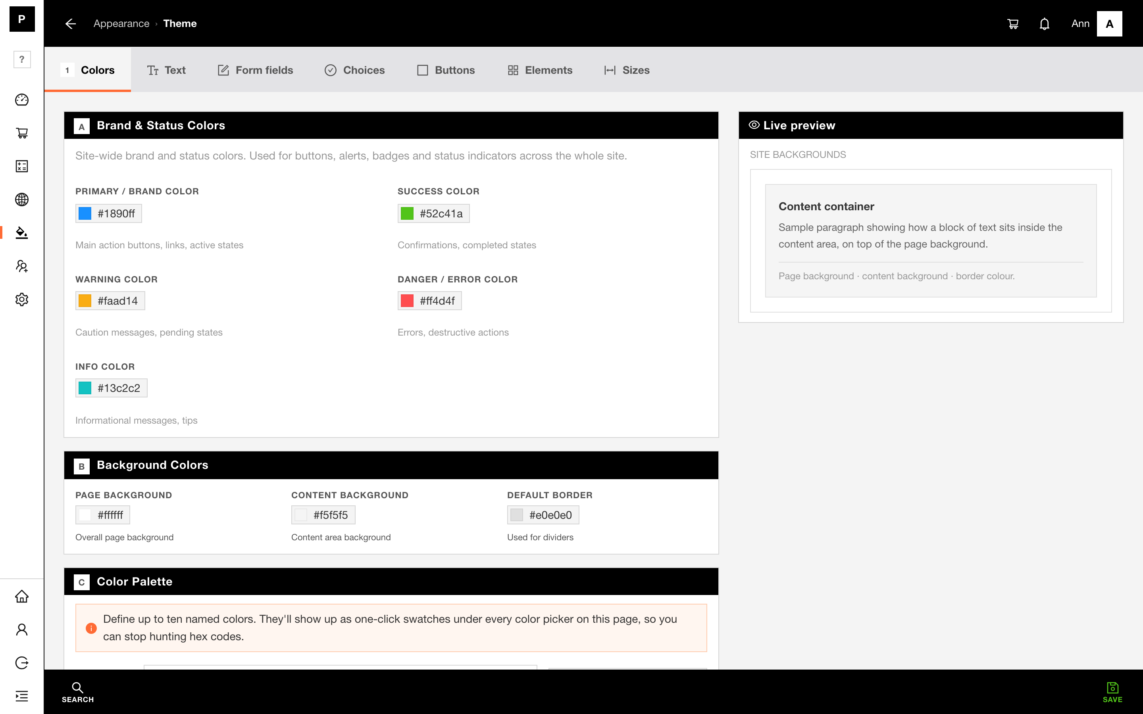
Task: Click the Content container preview card heading
Action: click(x=826, y=206)
